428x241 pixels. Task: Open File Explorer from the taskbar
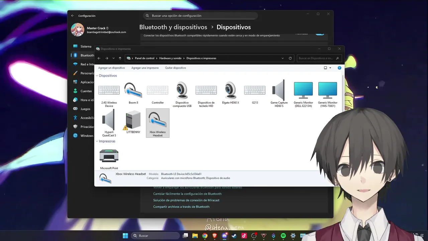tap(195, 236)
